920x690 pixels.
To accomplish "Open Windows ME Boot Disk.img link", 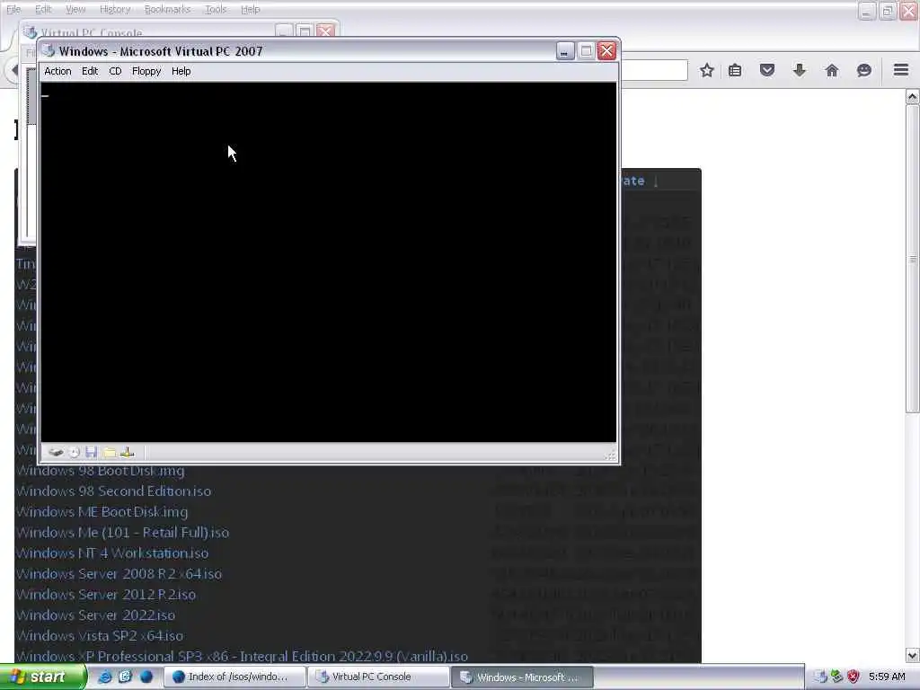I will point(102,511).
